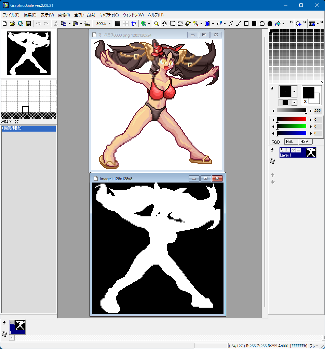Click the green dinosaur onion skin icon
Screen dimensions: 325x349
point(144,23)
